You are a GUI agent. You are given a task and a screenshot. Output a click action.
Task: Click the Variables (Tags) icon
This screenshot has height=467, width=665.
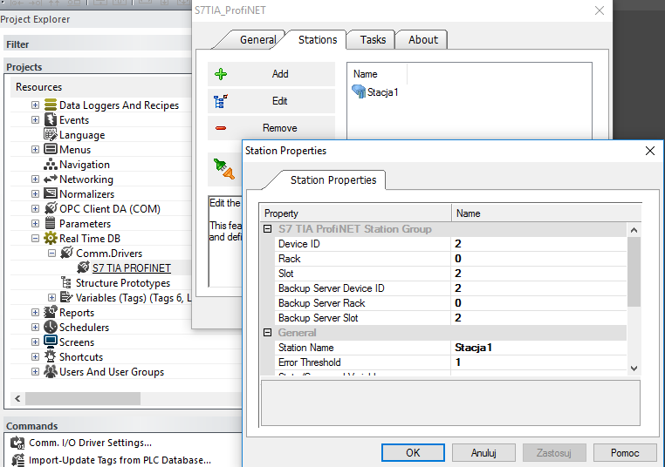coord(66,297)
